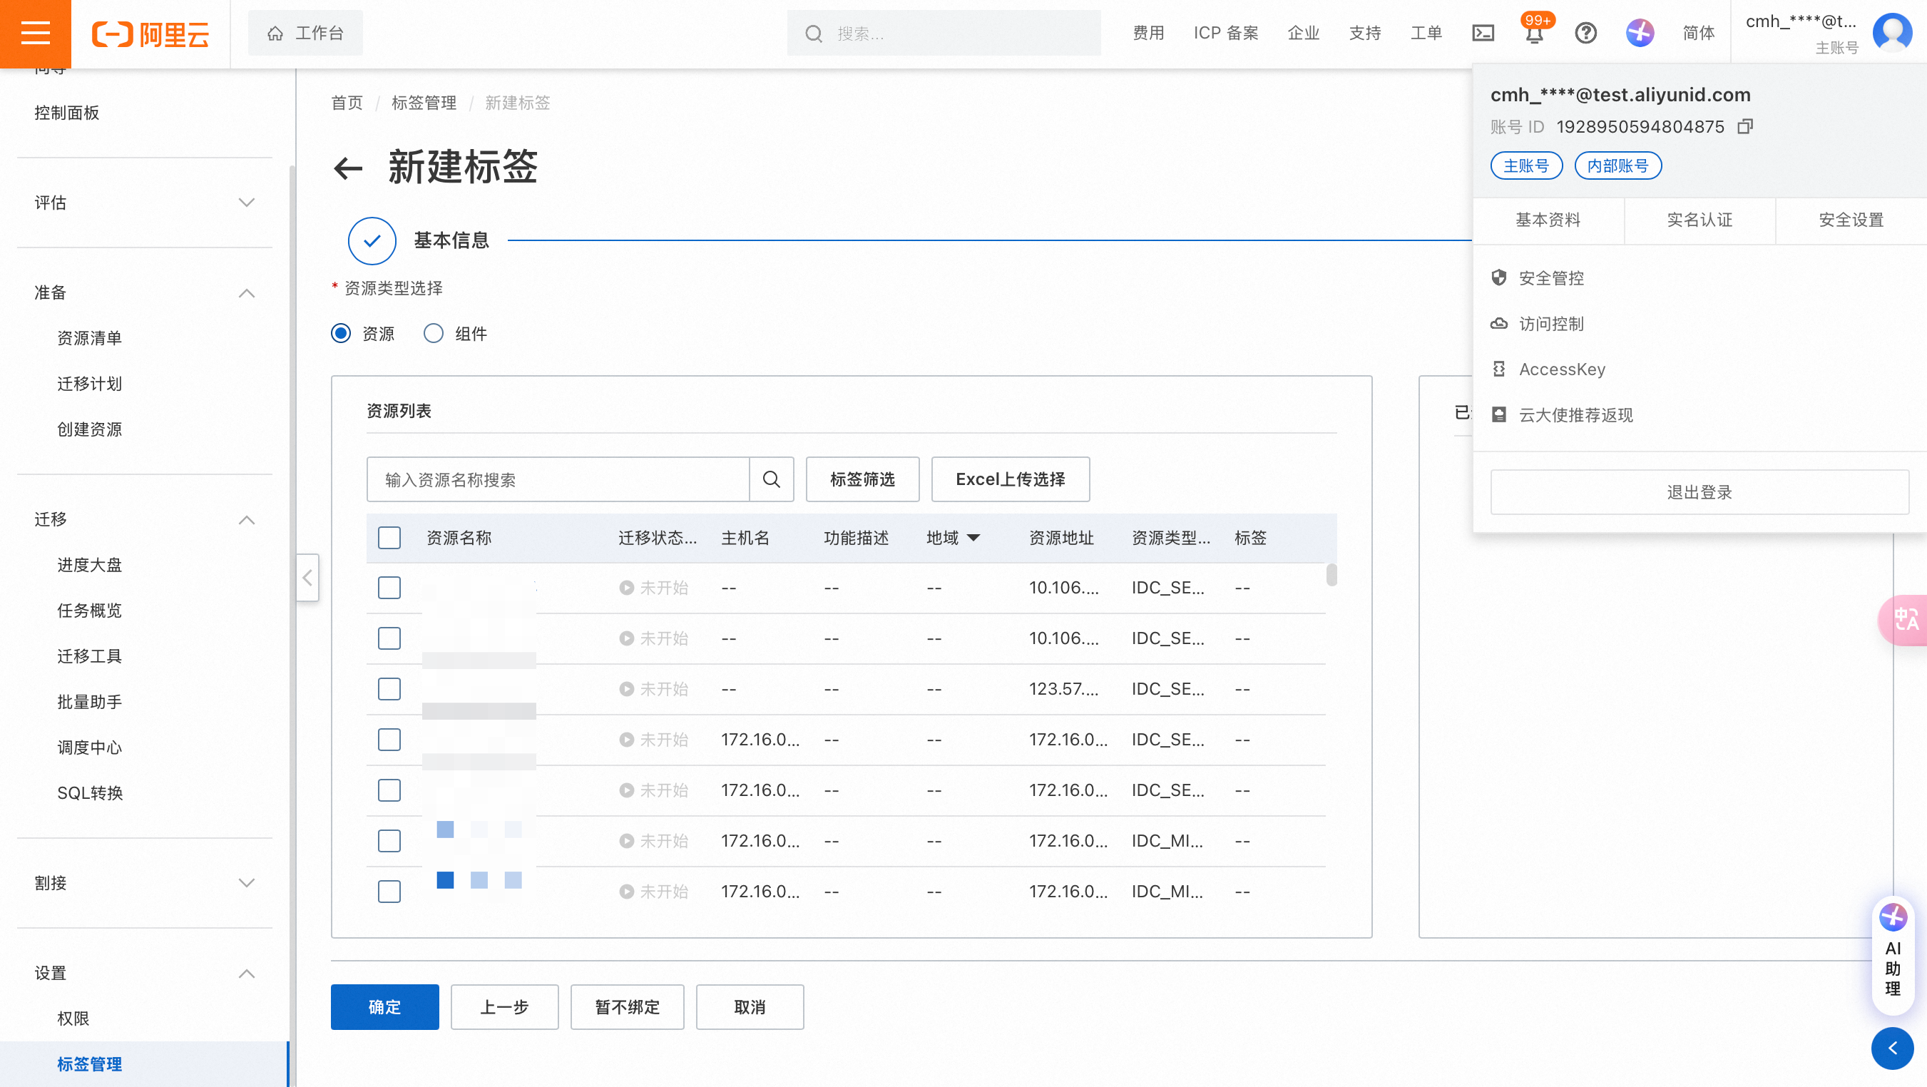This screenshot has height=1087, width=1927.
Task: Open the 地域 column filter dropdown
Action: pyautogui.click(x=973, y=538)
